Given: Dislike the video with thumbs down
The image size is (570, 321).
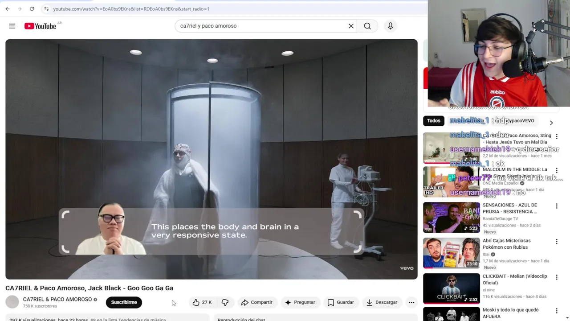Looking at the screenshot, I should tap(225, 302).
